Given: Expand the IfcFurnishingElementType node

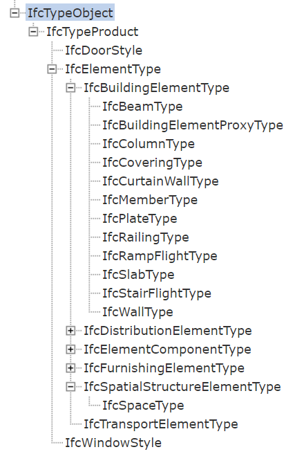Looking at the screenshot, I should click(x=70, y=368).
